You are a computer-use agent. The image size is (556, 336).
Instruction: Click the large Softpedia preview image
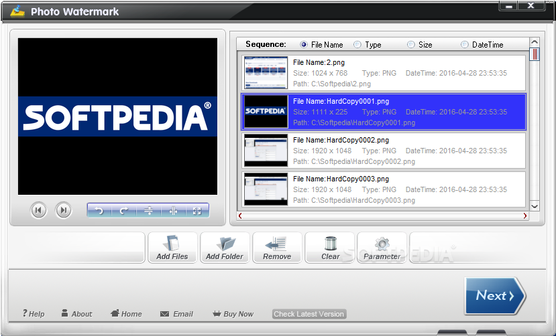[x=118, y=116]
